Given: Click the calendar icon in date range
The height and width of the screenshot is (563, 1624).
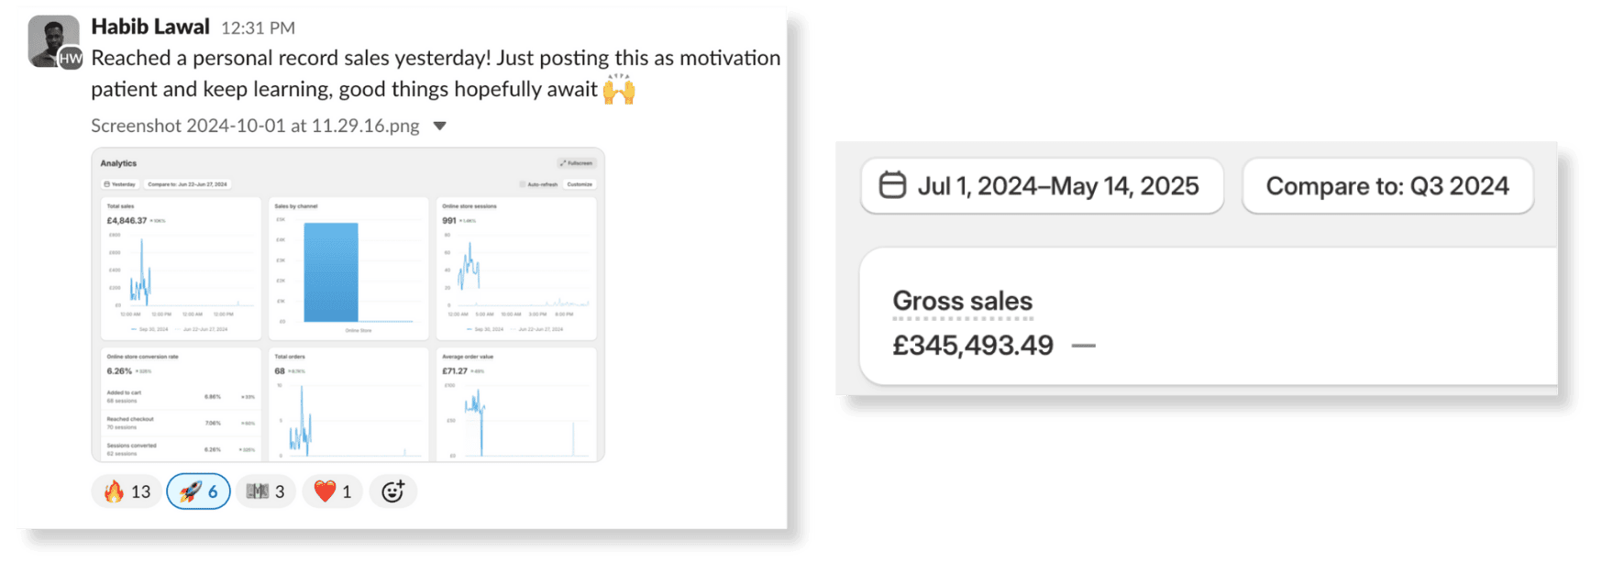Looking at the screenshot, I should pyautogui.click(x=892, y=185).
